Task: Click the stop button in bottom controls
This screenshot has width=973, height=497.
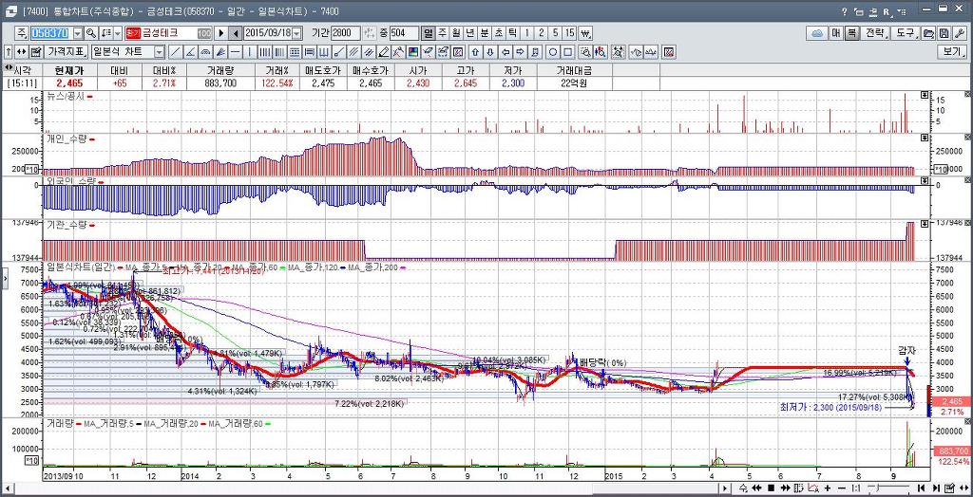Action: tap(771, 488)
